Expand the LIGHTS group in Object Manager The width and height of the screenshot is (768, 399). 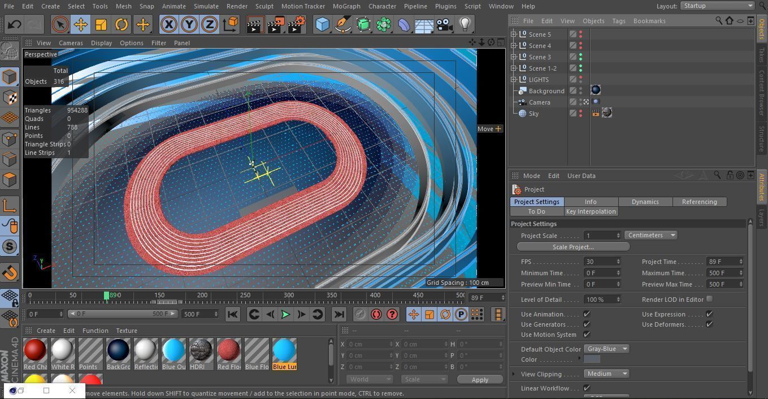[514, 79]
